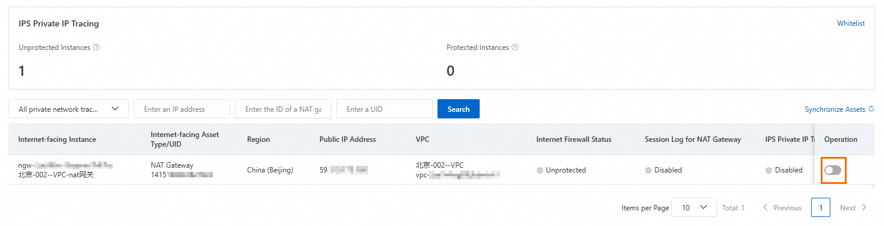Open the All private network tracing dropdown
Screen dimensions: 884x226
pos(69,109)
